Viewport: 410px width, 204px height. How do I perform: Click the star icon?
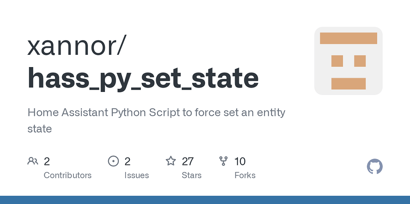[171, 161]
